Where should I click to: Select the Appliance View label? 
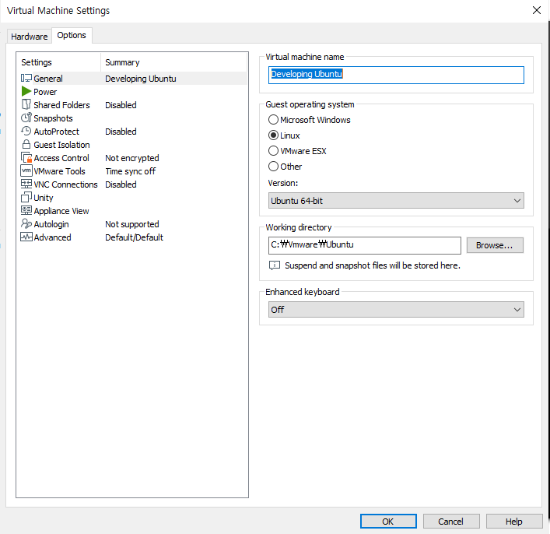61,211
